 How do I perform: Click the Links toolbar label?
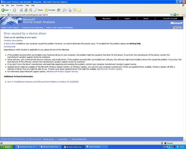tap(184, 15)
